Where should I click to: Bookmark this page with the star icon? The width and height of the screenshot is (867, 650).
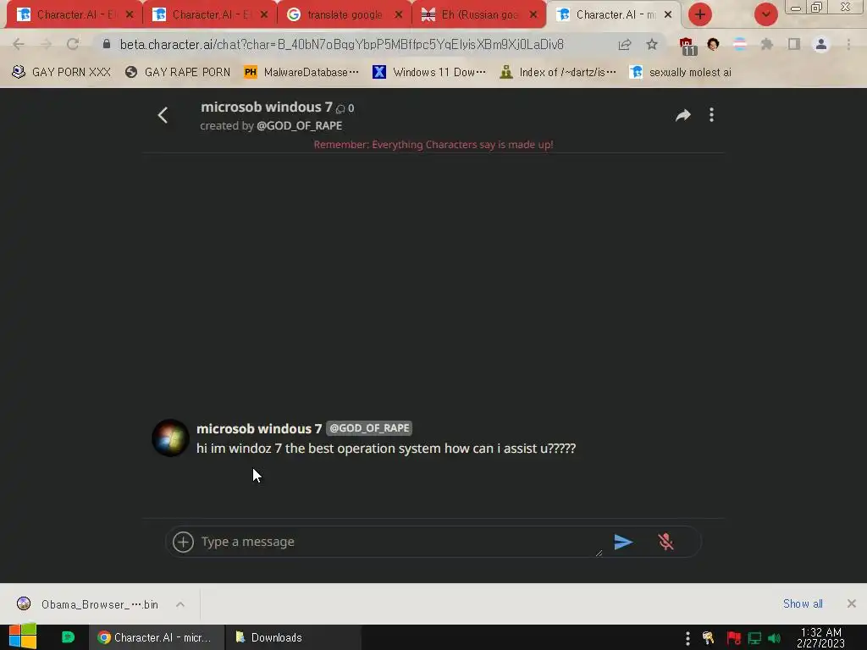[652, 44]
